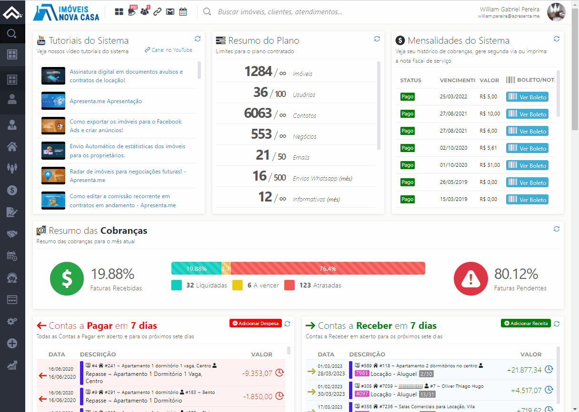
Task: Refresh the Resumo do Plano panel
Action: (377, 39)
